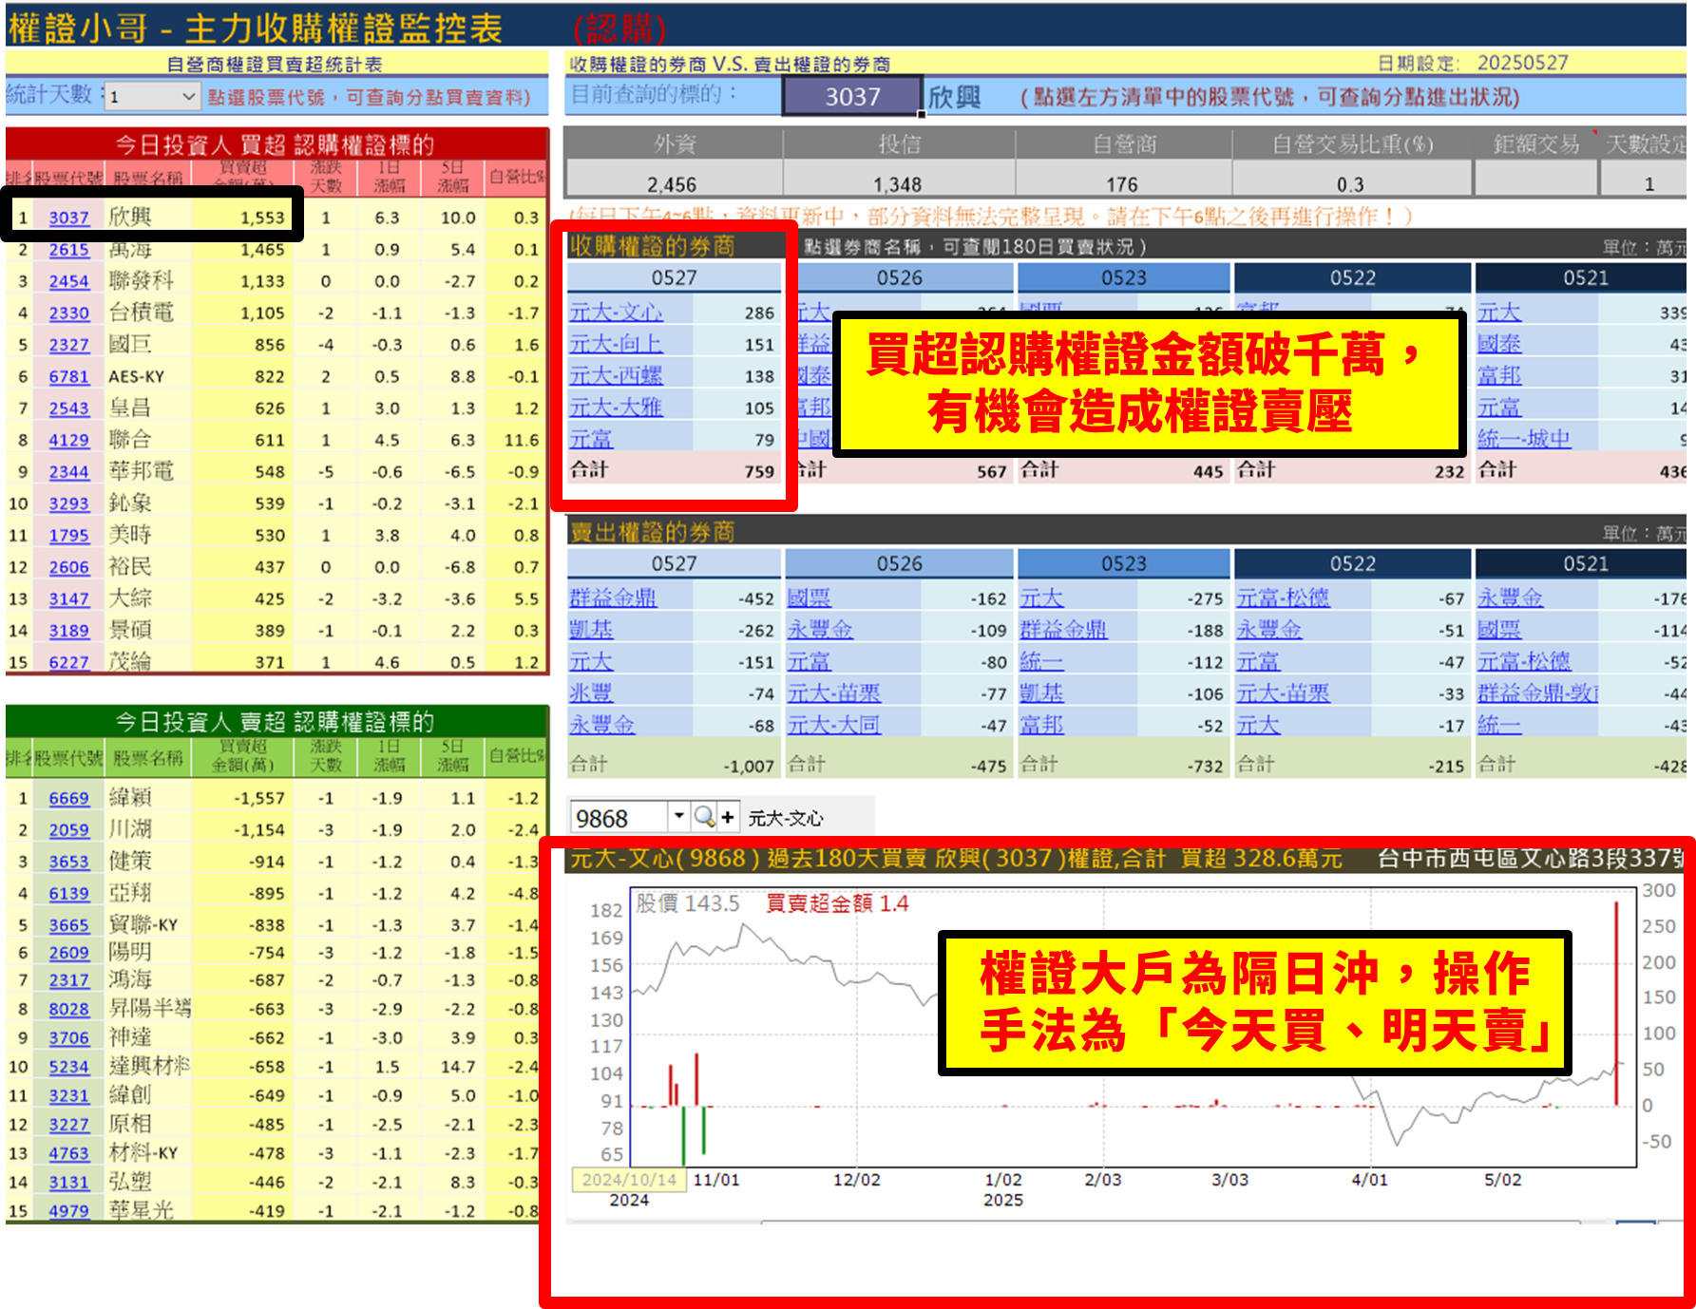Open stock code 6781 AES-KY link

(69, 376)
